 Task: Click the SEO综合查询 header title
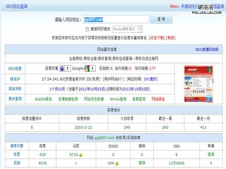pos(17,6)
